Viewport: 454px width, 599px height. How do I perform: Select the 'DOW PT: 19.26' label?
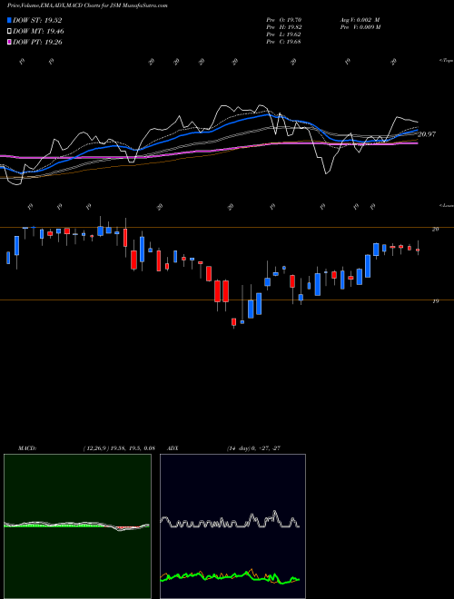coord(37,42)
